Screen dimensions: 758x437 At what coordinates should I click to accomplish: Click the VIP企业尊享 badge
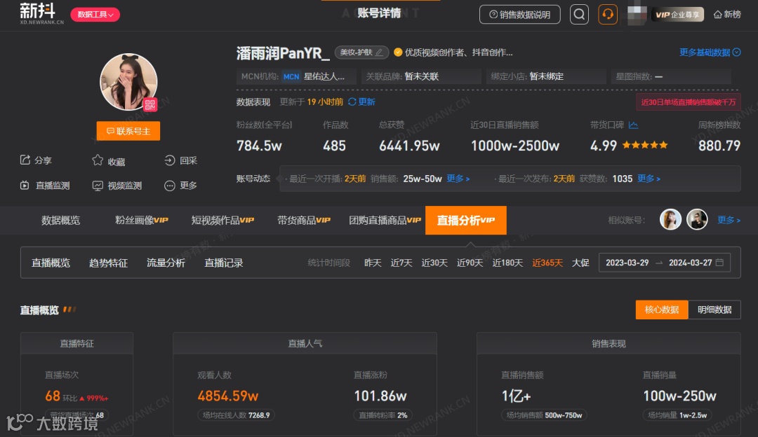click(x=677, y=15)
